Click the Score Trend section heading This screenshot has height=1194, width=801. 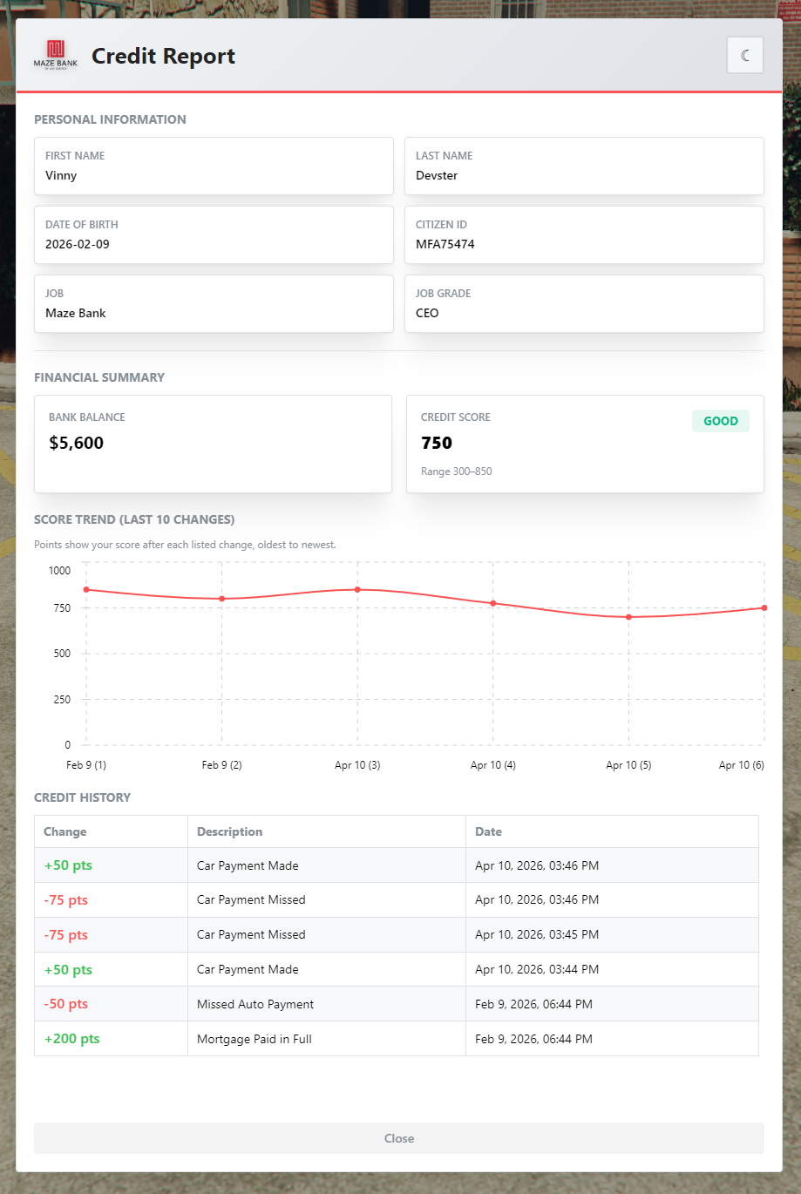point(134,519)
